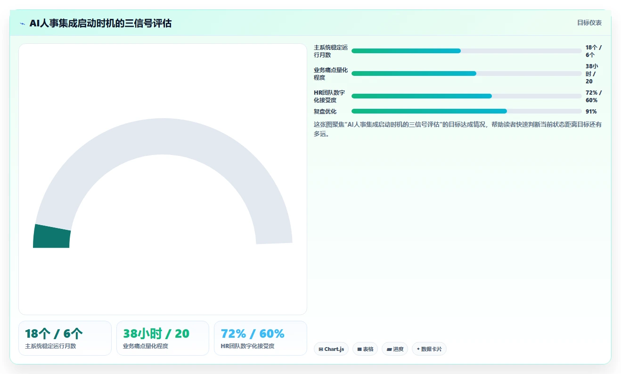This screenshot has height=374, width=621.
Task: Click the title AI人事集成启动时机的三信号评估
Action: [x=100, y=23]
